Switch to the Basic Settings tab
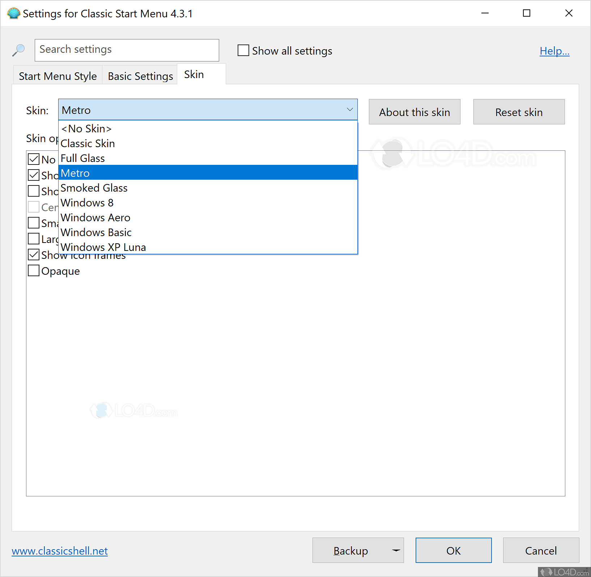The image size is (591, 577). tap(140, 76)
